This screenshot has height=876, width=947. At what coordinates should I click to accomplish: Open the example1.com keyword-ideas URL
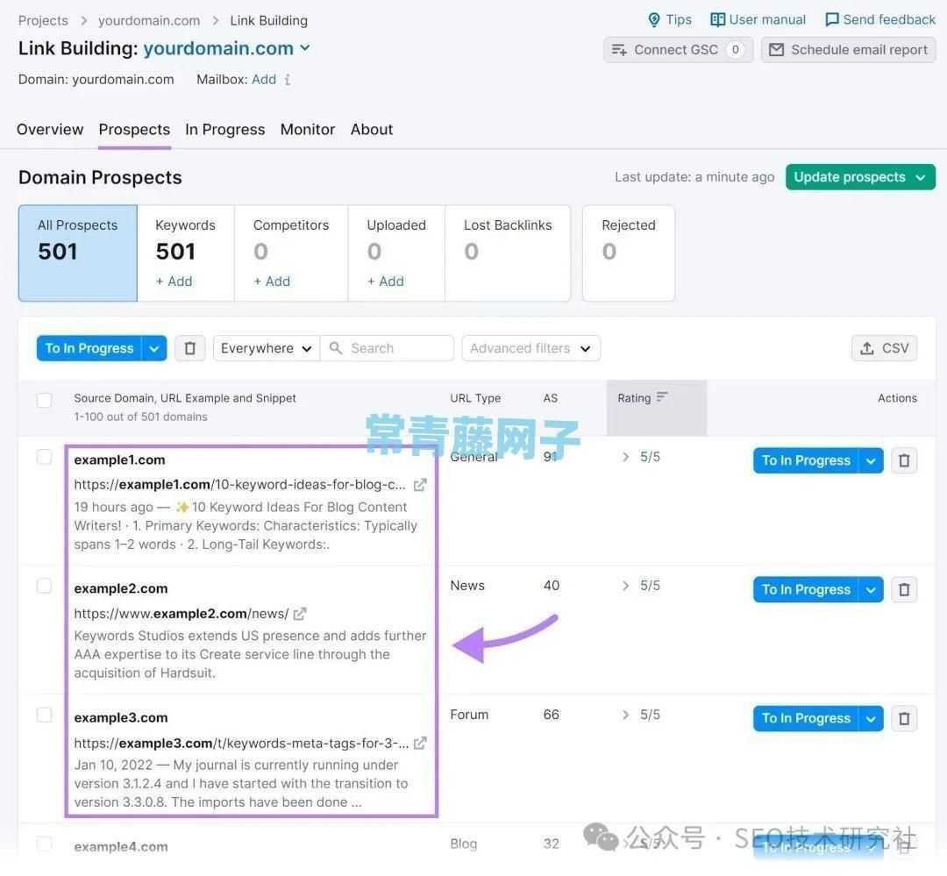(x=239, y=485)
